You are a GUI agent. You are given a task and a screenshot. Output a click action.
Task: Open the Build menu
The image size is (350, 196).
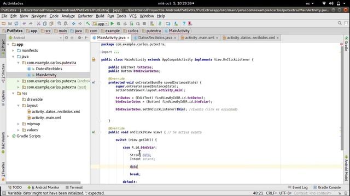click(100, 16)
